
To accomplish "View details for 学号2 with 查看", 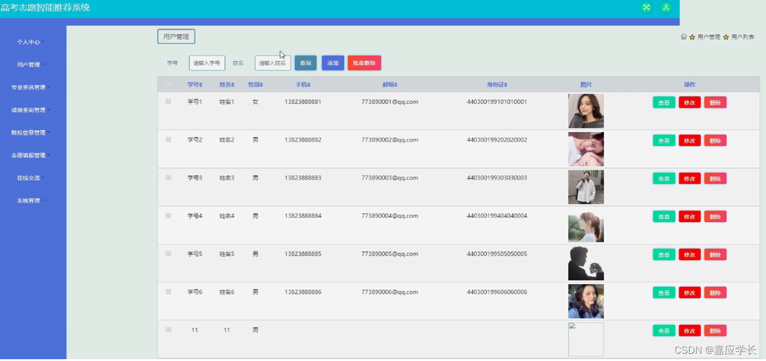I will (x=664, y=140).
